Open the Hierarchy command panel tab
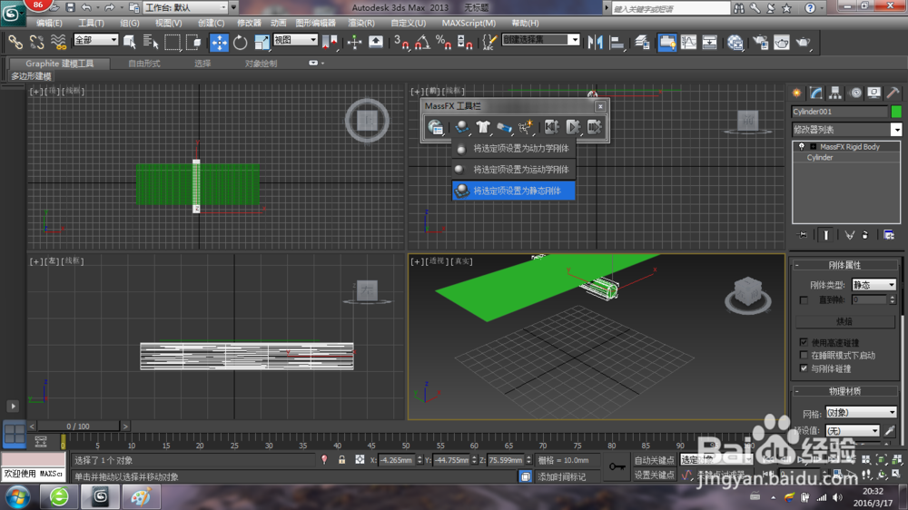 835,93
